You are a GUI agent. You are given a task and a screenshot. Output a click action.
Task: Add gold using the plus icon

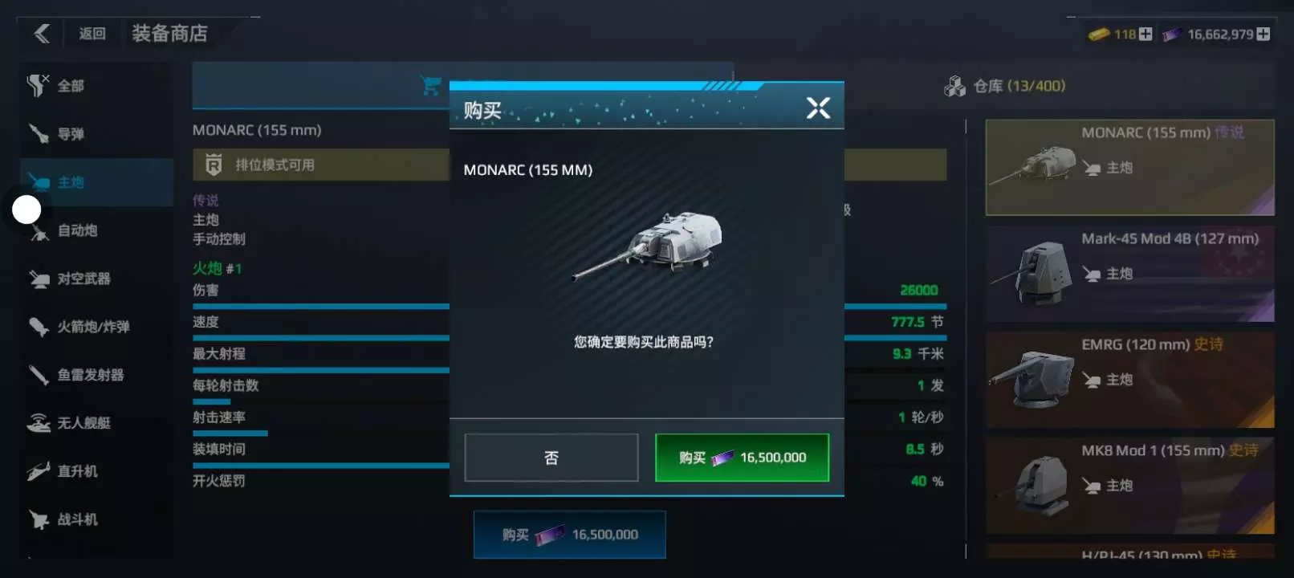(x=1145, y=34)
